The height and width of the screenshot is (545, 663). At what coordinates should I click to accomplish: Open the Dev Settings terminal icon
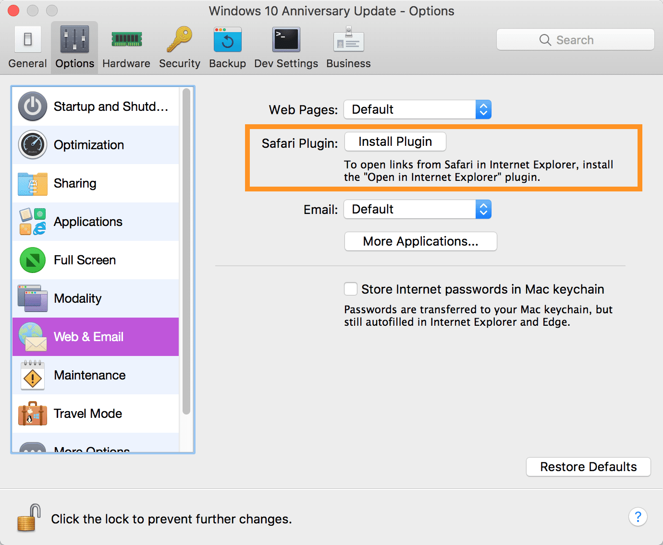click(286, 39)
